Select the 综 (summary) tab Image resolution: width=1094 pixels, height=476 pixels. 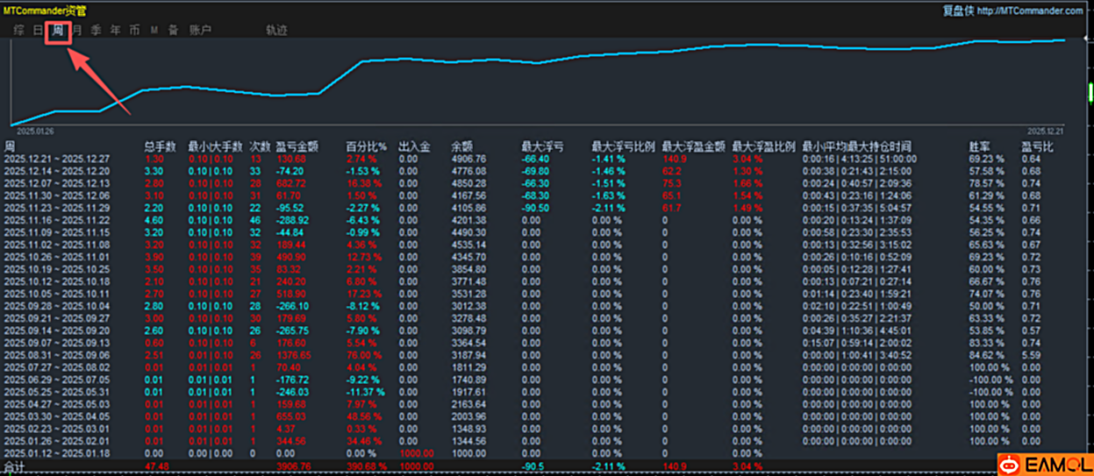click(18, 31)
